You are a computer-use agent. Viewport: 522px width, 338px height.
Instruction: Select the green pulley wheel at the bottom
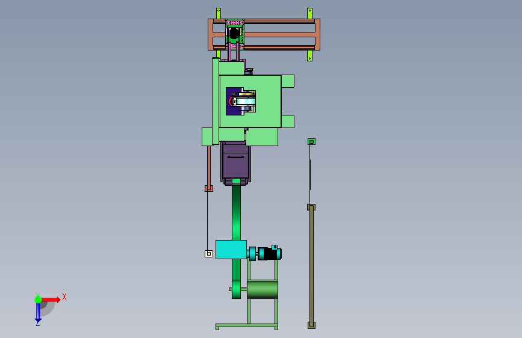[237, 289]
